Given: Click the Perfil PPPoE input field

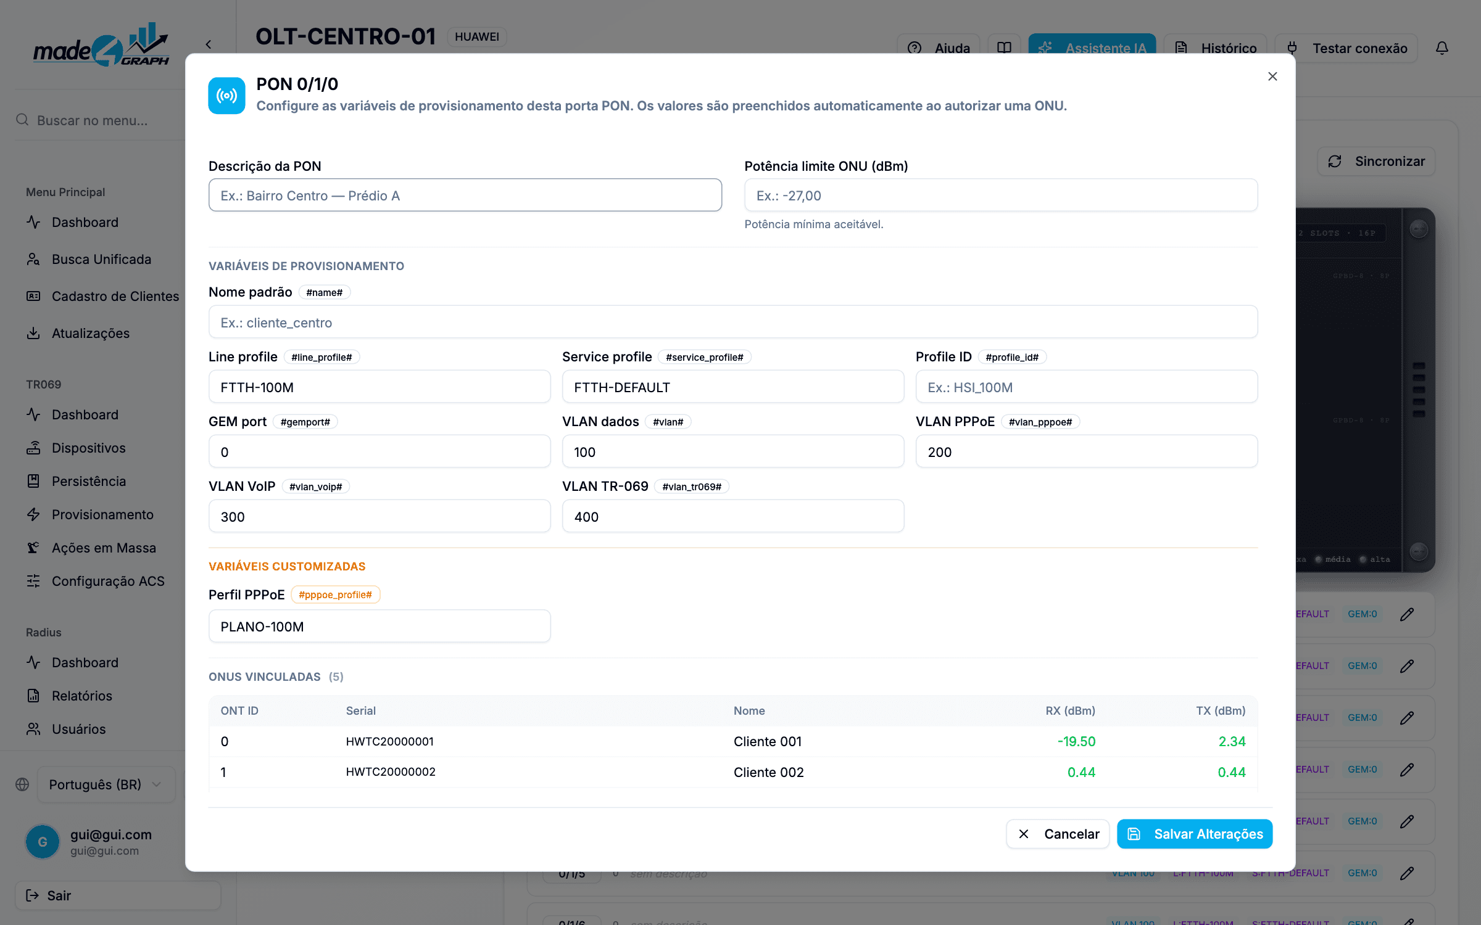Looking at the screenshot, I should (380, 627).
